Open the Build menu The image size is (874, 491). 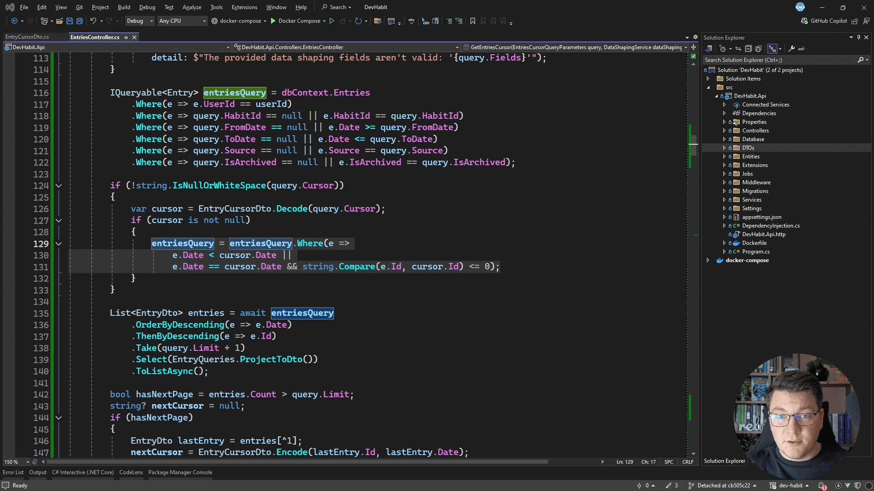click(x=123, y=7)
